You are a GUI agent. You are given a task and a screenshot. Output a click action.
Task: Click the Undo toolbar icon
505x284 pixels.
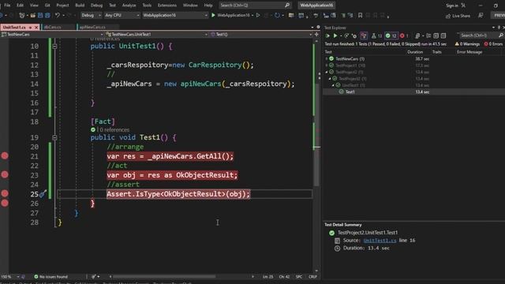click(58, 15)
